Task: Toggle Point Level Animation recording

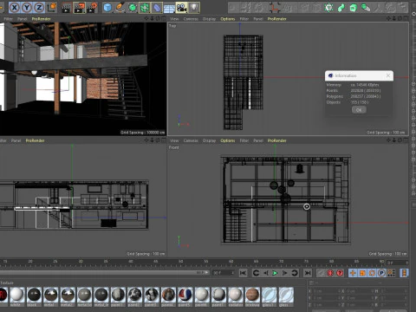Action: [x=391, y=273]
